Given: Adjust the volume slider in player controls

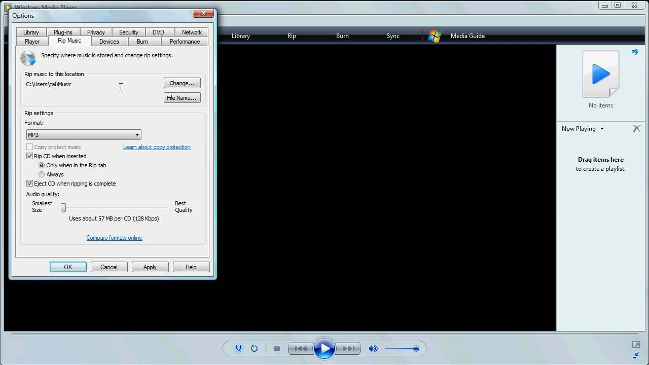Looking at the screenshot, I should point(402,348).
